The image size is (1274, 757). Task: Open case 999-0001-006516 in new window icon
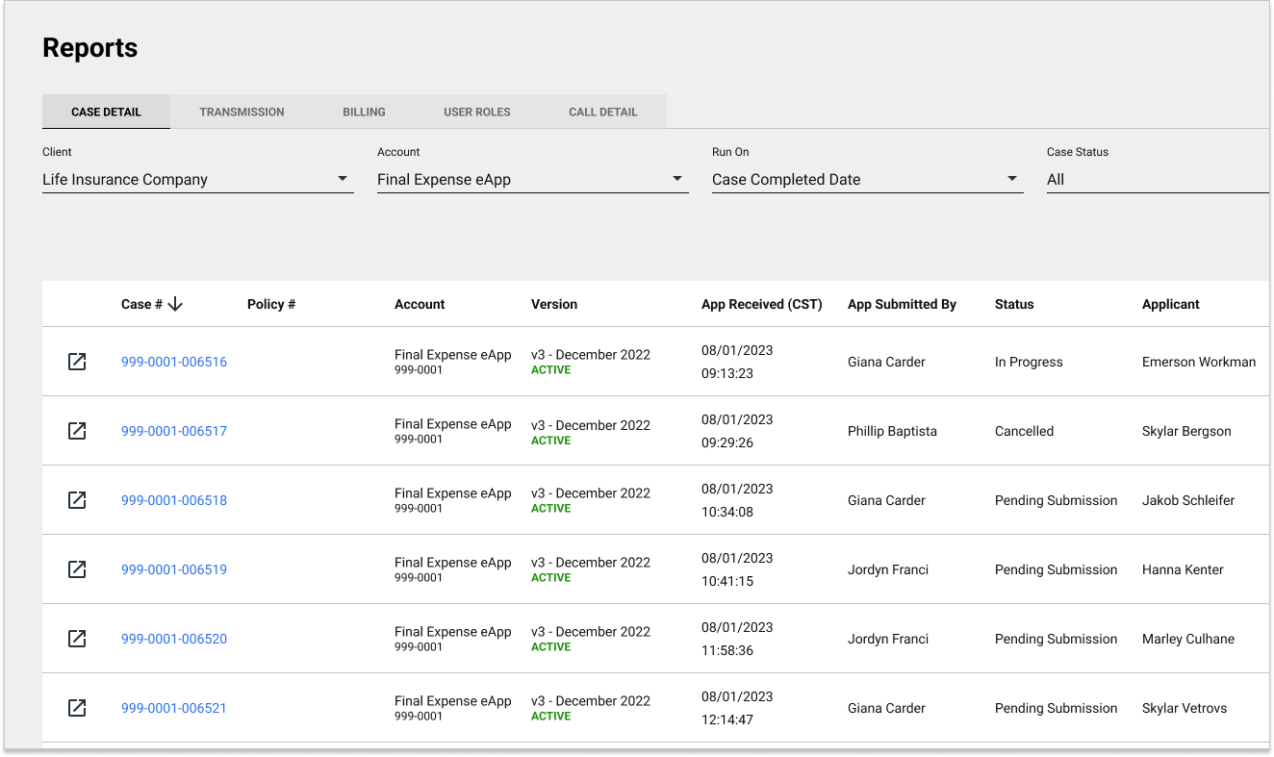[x=77, y=362]
